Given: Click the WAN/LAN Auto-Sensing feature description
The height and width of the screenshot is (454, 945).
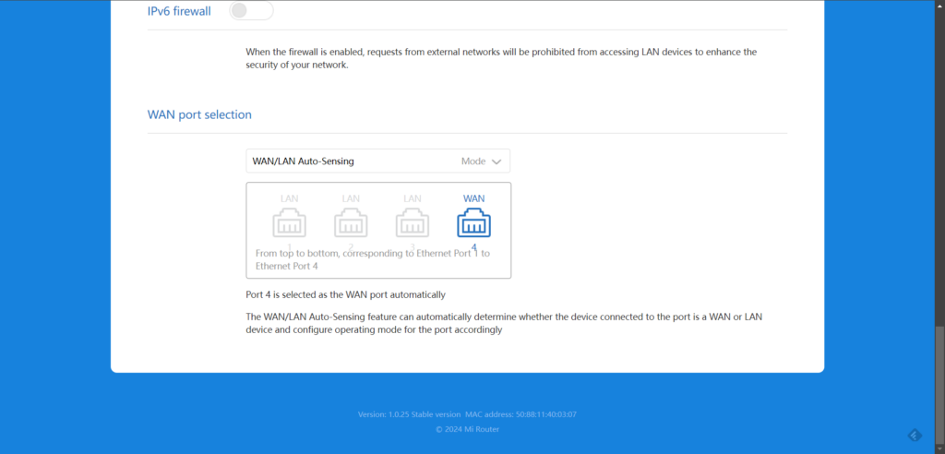Looking at the screenshot, I should pyautogui.click(x=504, y=323).
